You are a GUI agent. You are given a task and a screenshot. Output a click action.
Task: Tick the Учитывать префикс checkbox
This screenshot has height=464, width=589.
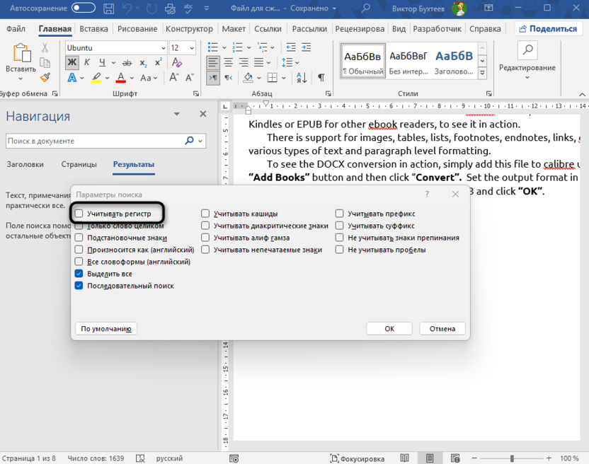coord(340,214)
